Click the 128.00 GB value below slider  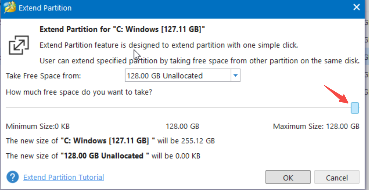(x=182, y=126)
